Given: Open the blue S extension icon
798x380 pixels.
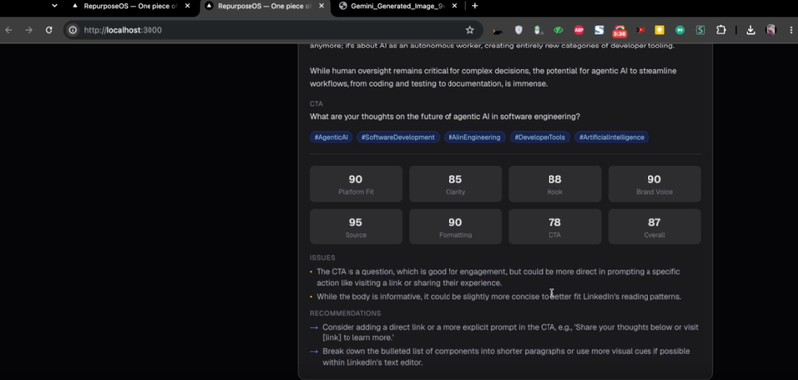Looking at the screenshot, I should coord(599,30).
